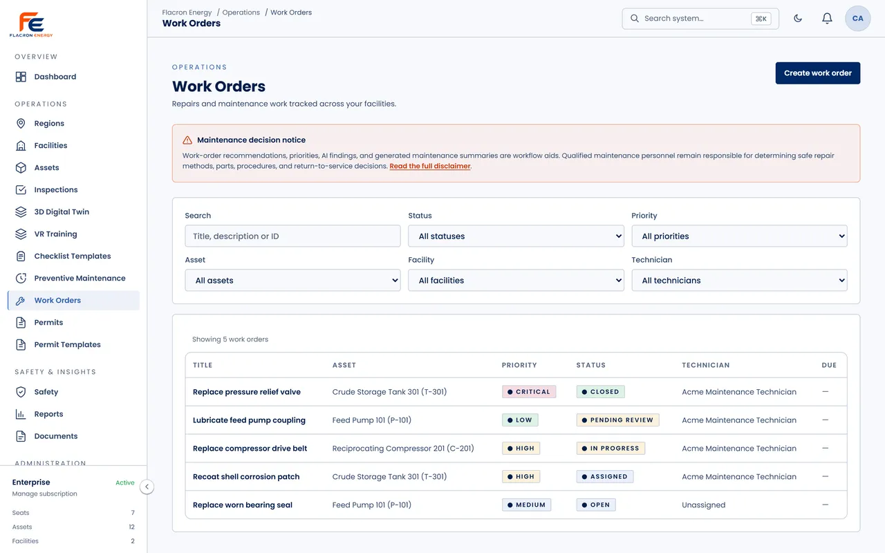Click the Safety shield icon

[21, 392]
